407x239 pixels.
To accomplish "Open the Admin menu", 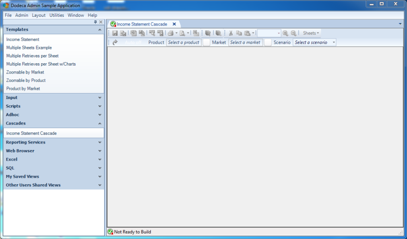I will point(21,15).
